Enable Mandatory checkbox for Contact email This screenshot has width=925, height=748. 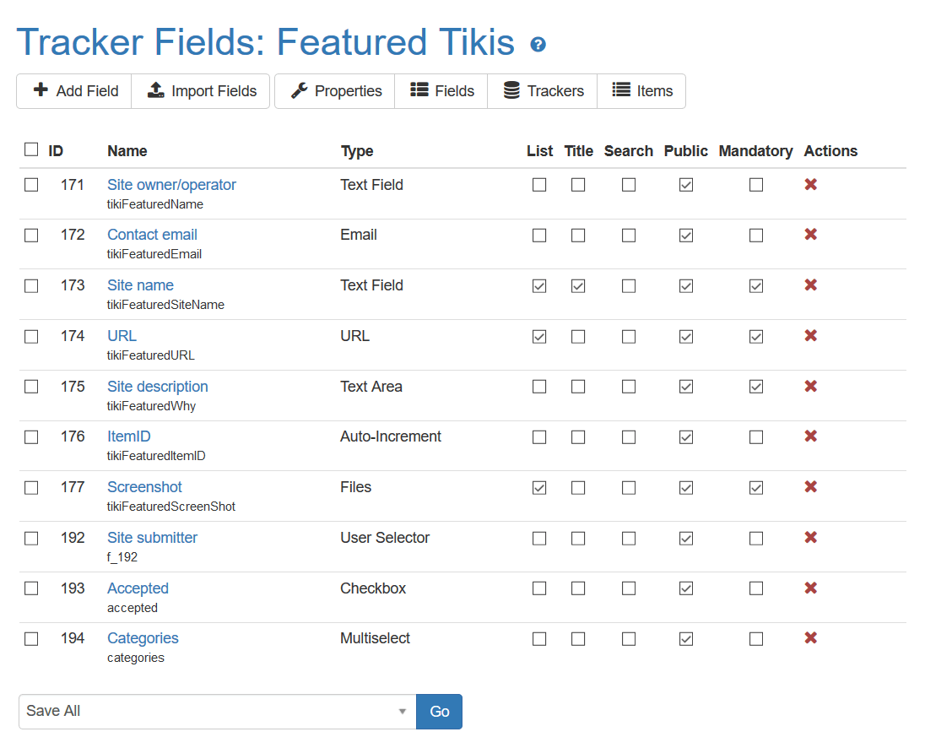(756, 236)
